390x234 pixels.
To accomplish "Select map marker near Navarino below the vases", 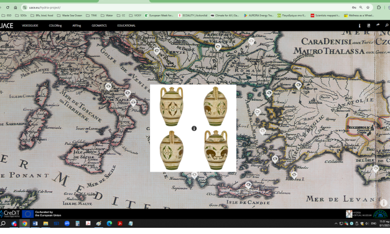I will click(194, 175).
